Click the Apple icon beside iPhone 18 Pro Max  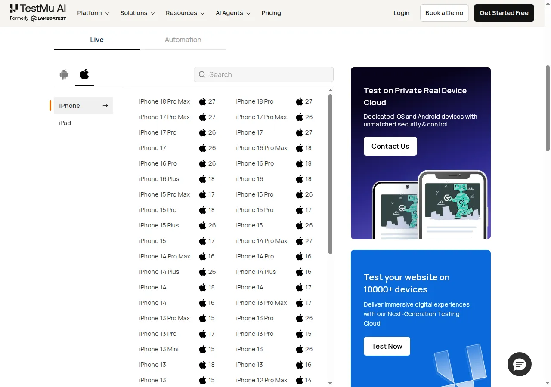(203, 101)
